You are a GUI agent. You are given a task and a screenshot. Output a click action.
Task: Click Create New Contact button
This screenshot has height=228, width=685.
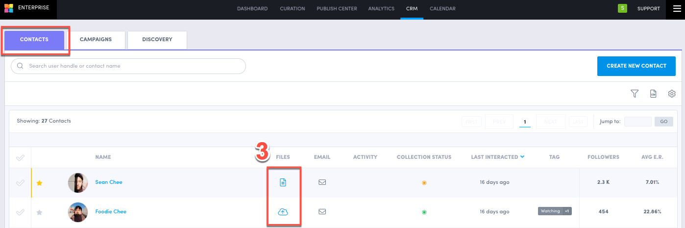pos(636,66)
